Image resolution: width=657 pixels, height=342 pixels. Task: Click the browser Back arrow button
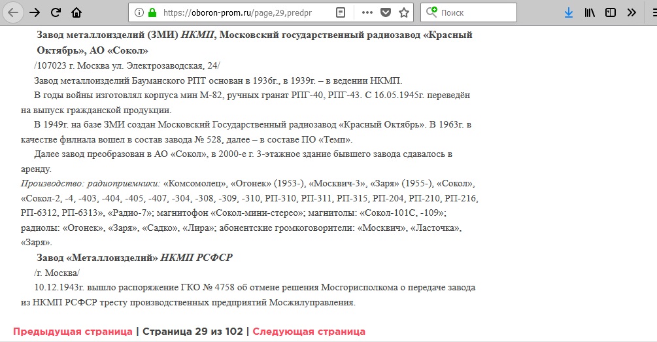pyautogui.click(x=14, y=12)
